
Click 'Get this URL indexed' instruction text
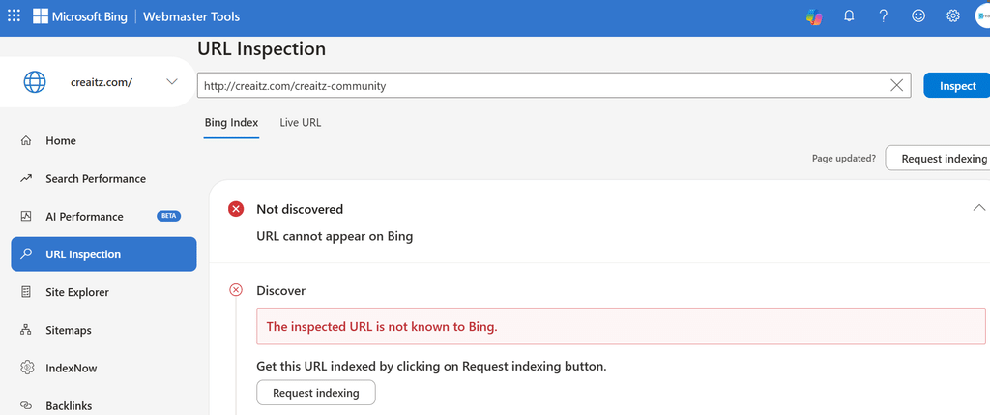coord(431,367)
